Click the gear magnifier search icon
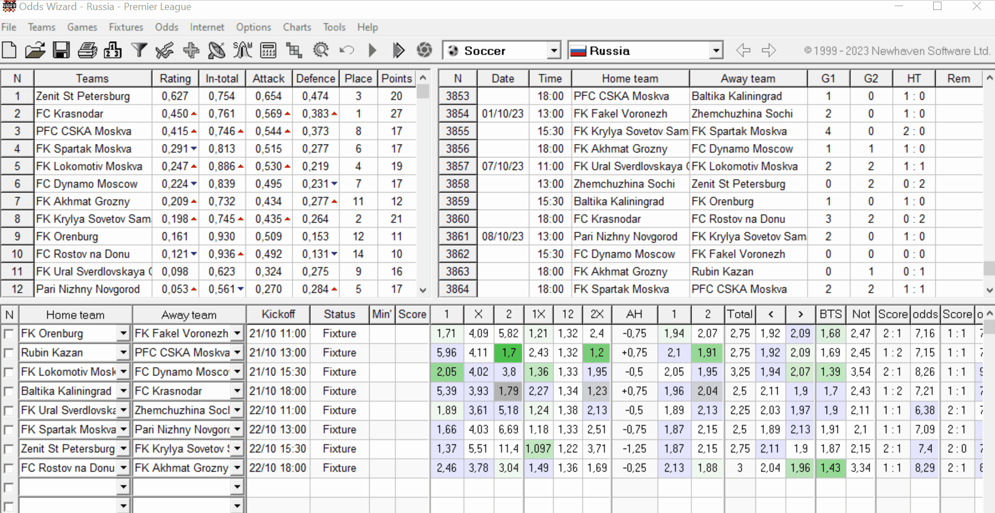 pyautogui.click(x=321, y=51)
